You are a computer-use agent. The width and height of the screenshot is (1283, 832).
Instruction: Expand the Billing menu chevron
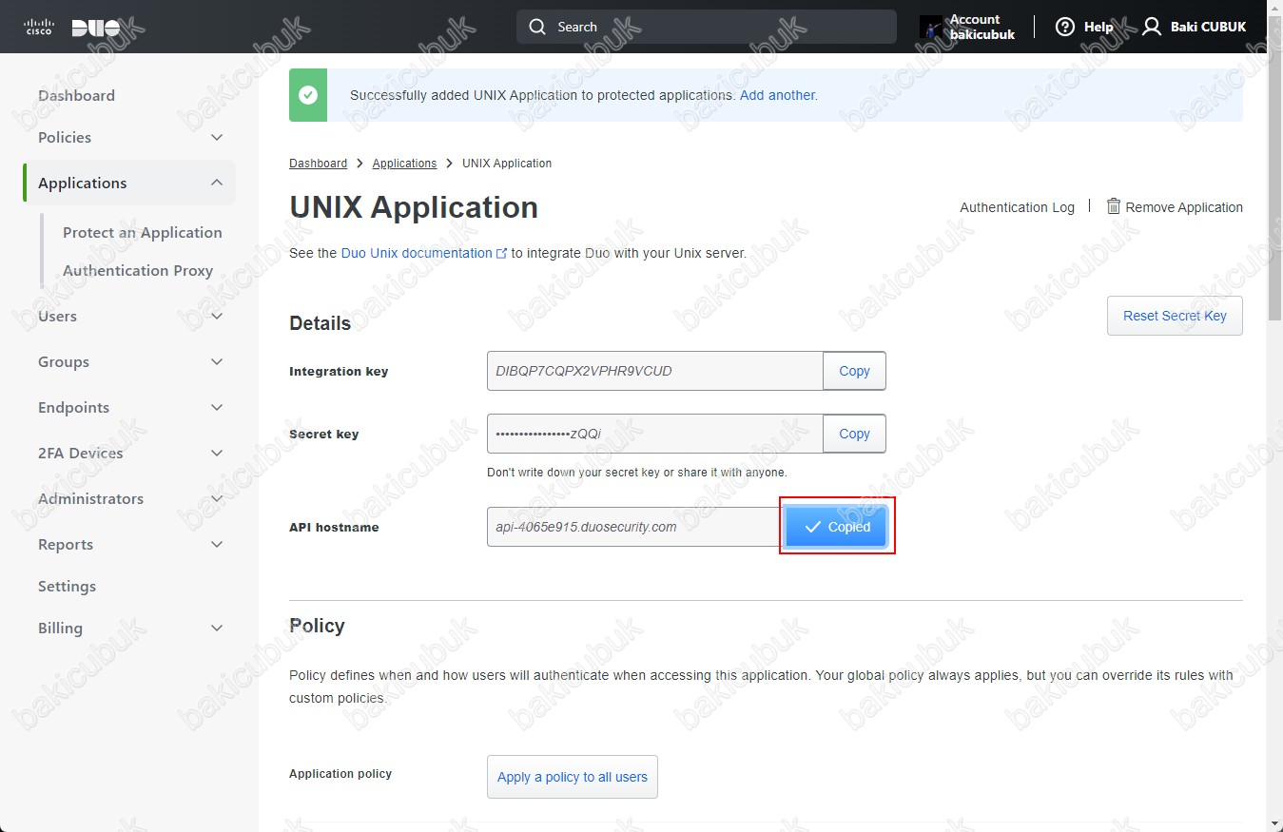click(217, 628)
